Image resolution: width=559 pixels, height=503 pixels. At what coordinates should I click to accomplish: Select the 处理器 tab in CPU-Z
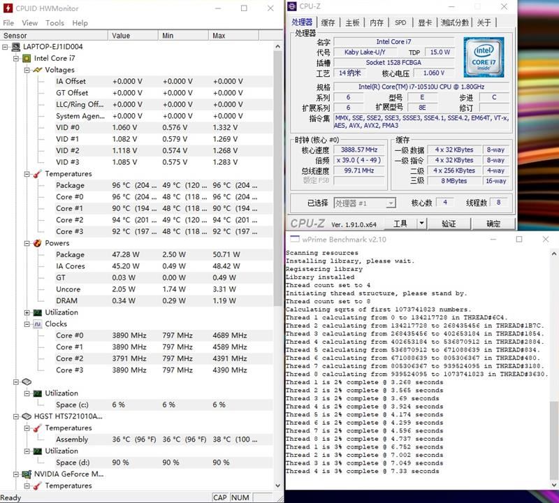pyautogui.click(x=302, y=22)
